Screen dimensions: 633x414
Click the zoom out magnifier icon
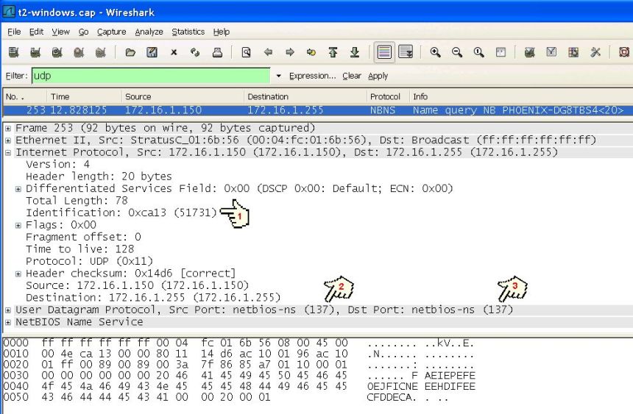coord(457,52)
